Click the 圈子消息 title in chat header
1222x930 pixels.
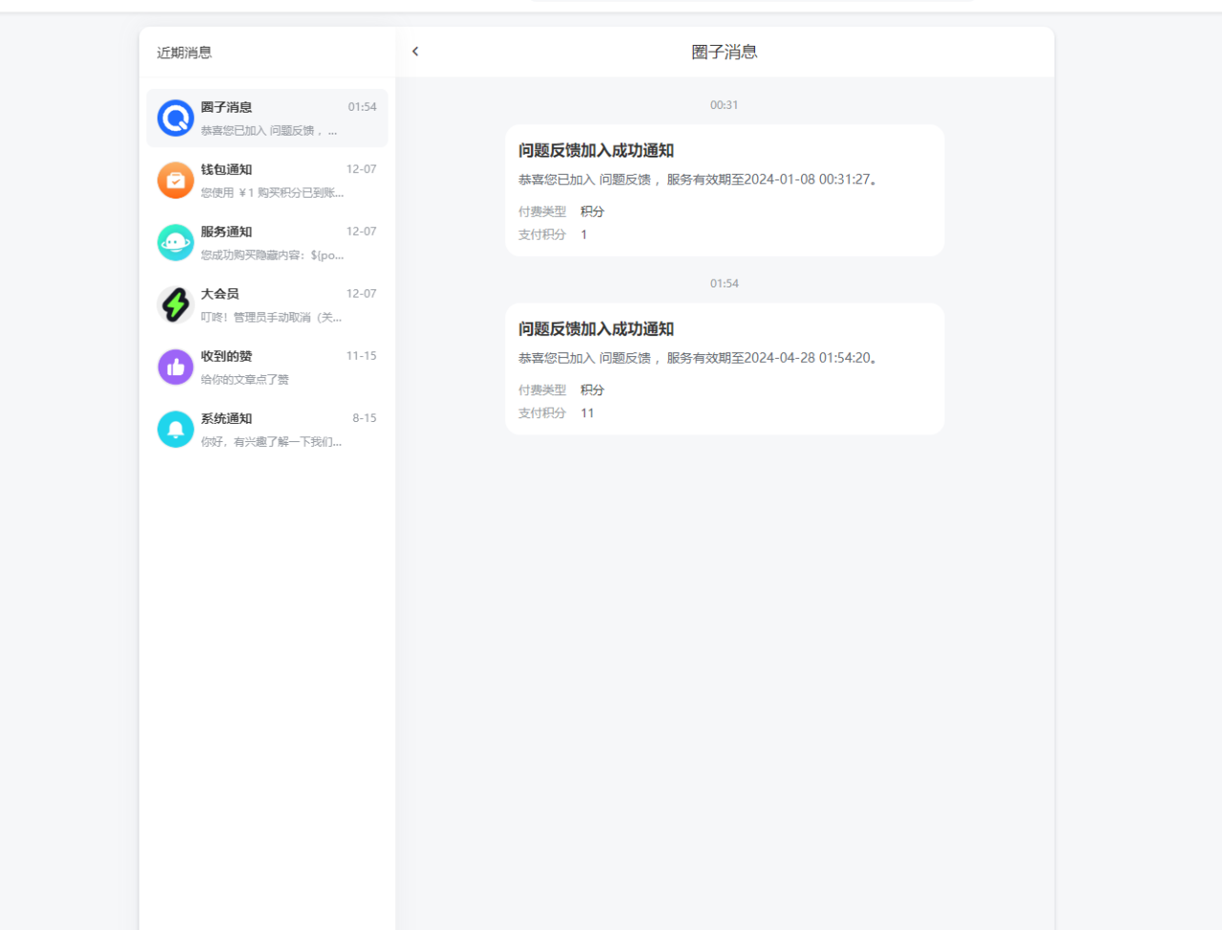pos(724,53)
